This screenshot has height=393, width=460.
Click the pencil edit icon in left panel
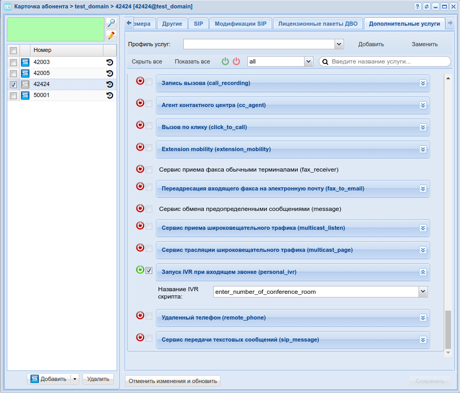tap(111, 36)
